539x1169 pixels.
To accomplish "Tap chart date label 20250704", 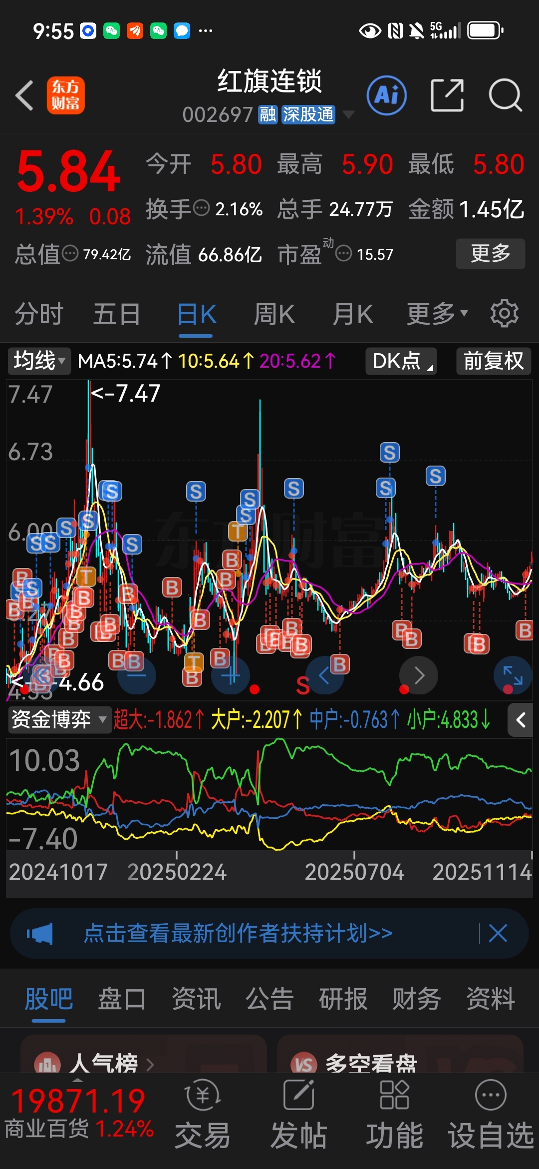I will [x=354, y=872].
